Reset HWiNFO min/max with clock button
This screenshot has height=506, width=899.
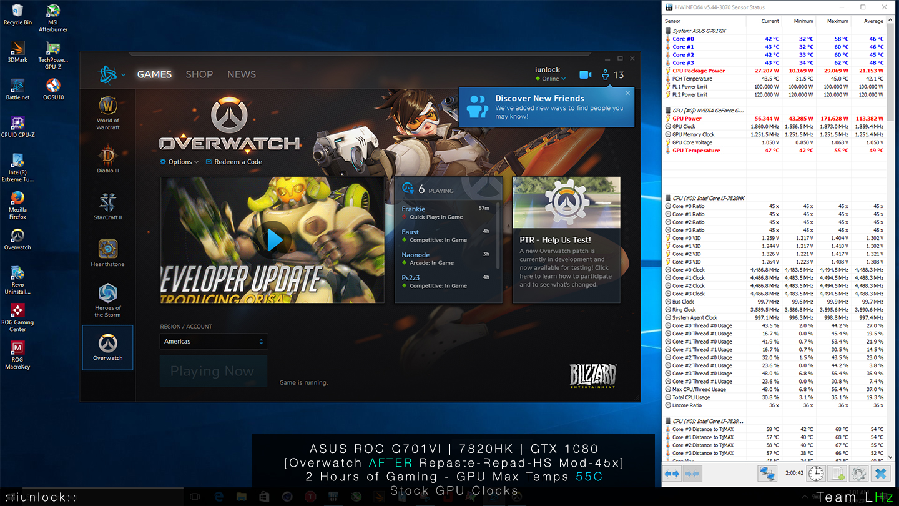pyautogui.click(x=815, y=474)
